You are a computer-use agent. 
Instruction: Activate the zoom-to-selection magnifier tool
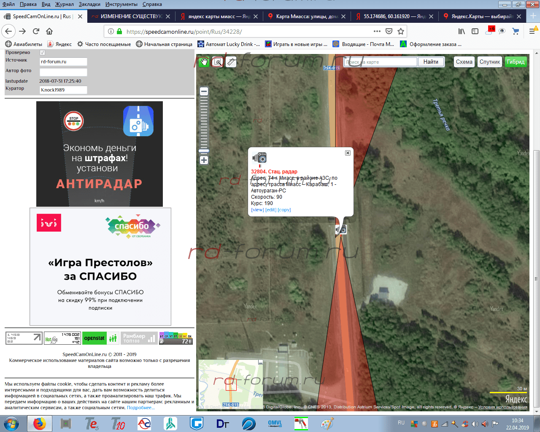click(x=217, y=62)
